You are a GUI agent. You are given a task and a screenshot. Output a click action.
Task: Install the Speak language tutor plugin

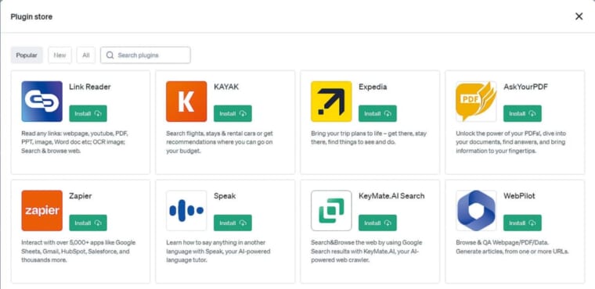(233, 223)
